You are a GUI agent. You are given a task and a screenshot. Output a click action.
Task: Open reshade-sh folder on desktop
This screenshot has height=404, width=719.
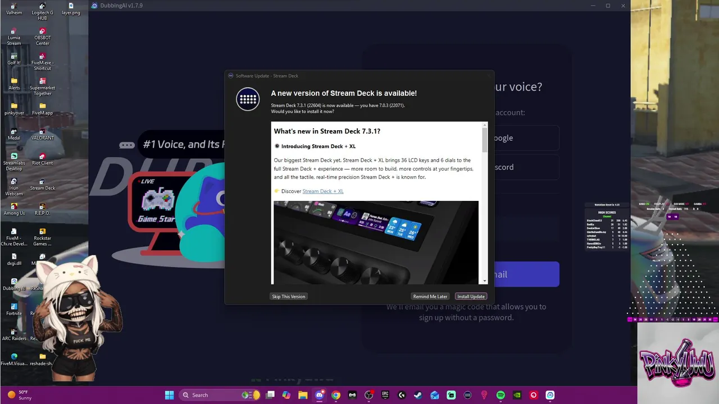click(43, 359)
